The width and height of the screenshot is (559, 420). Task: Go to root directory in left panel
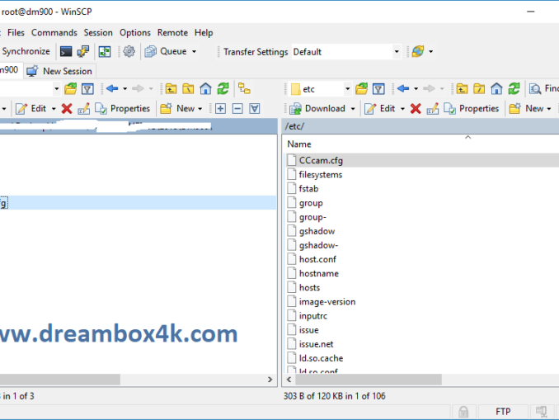(x=188, y=89)
